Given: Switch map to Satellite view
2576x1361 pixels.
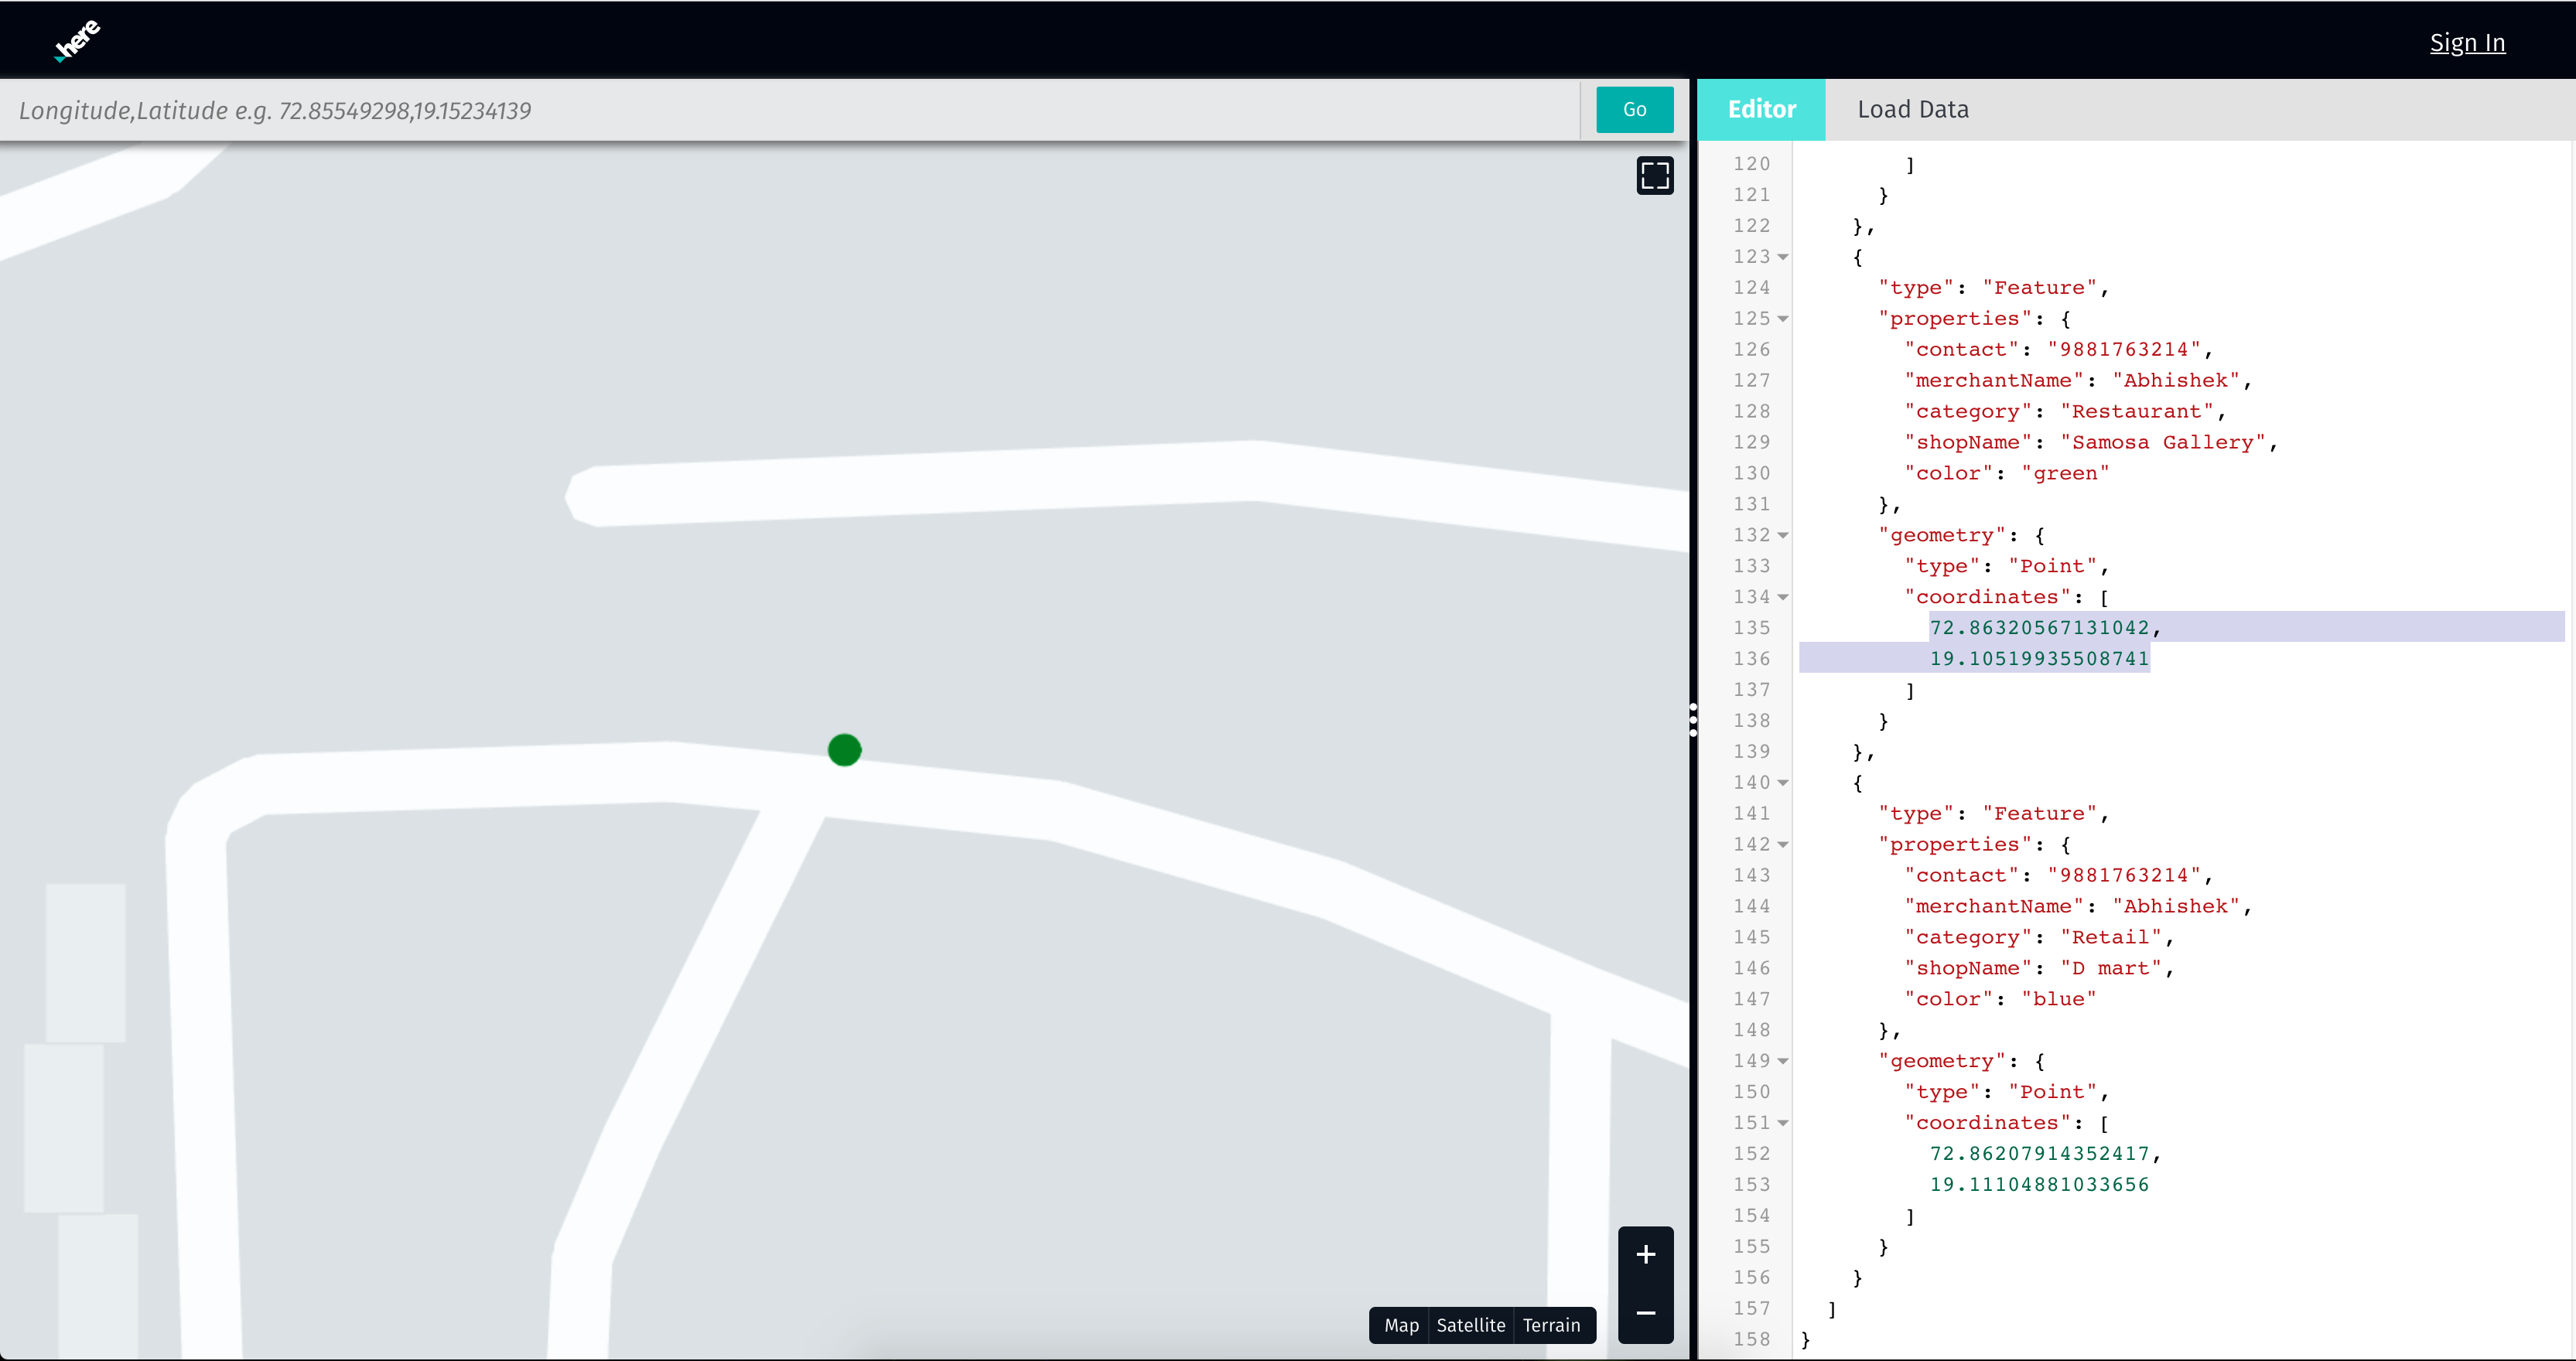Looking at the screenshot, I should point(1470,1325).
